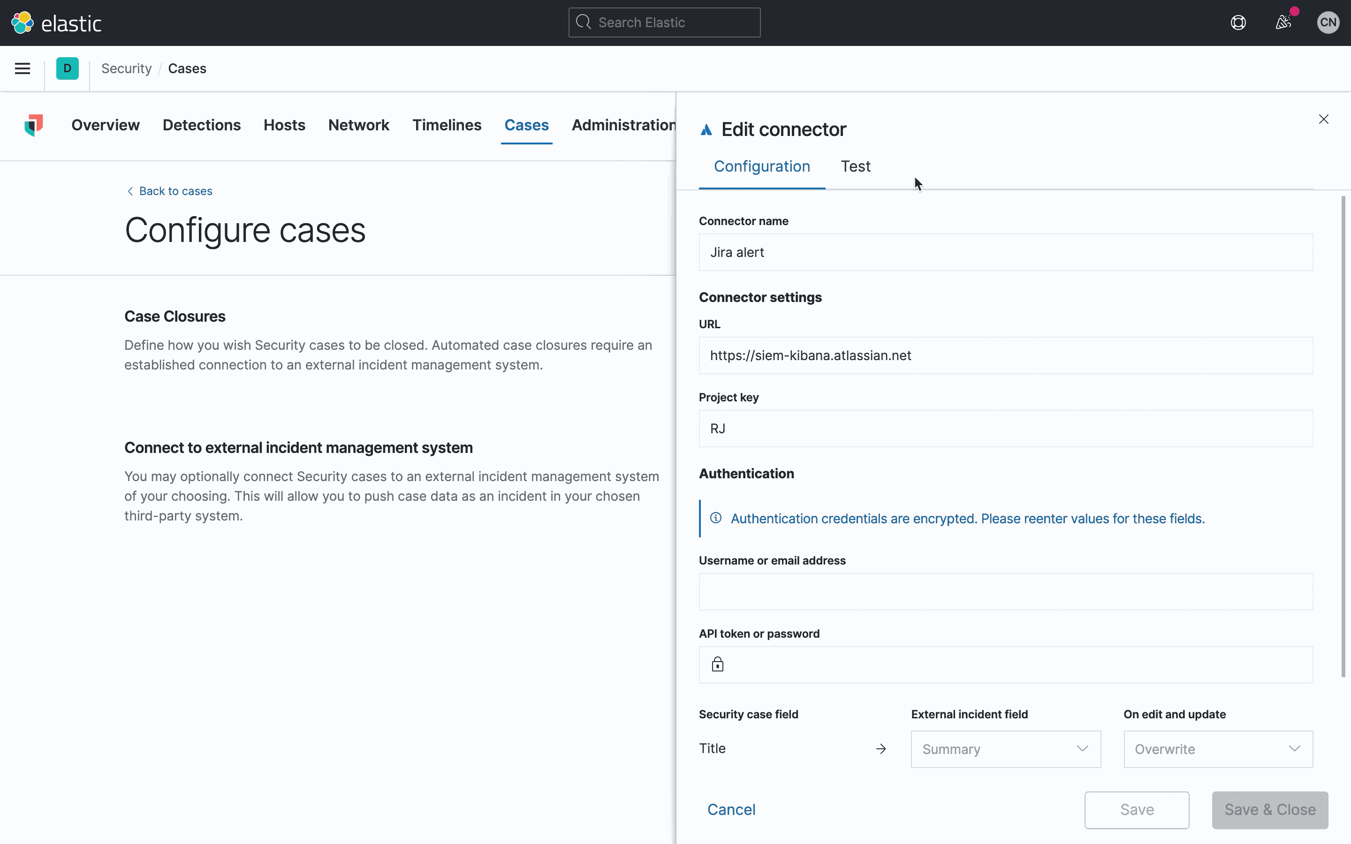Open the Detections navigation tab
The height and width of the screenshot is (844, 1351).
(202, 125)
